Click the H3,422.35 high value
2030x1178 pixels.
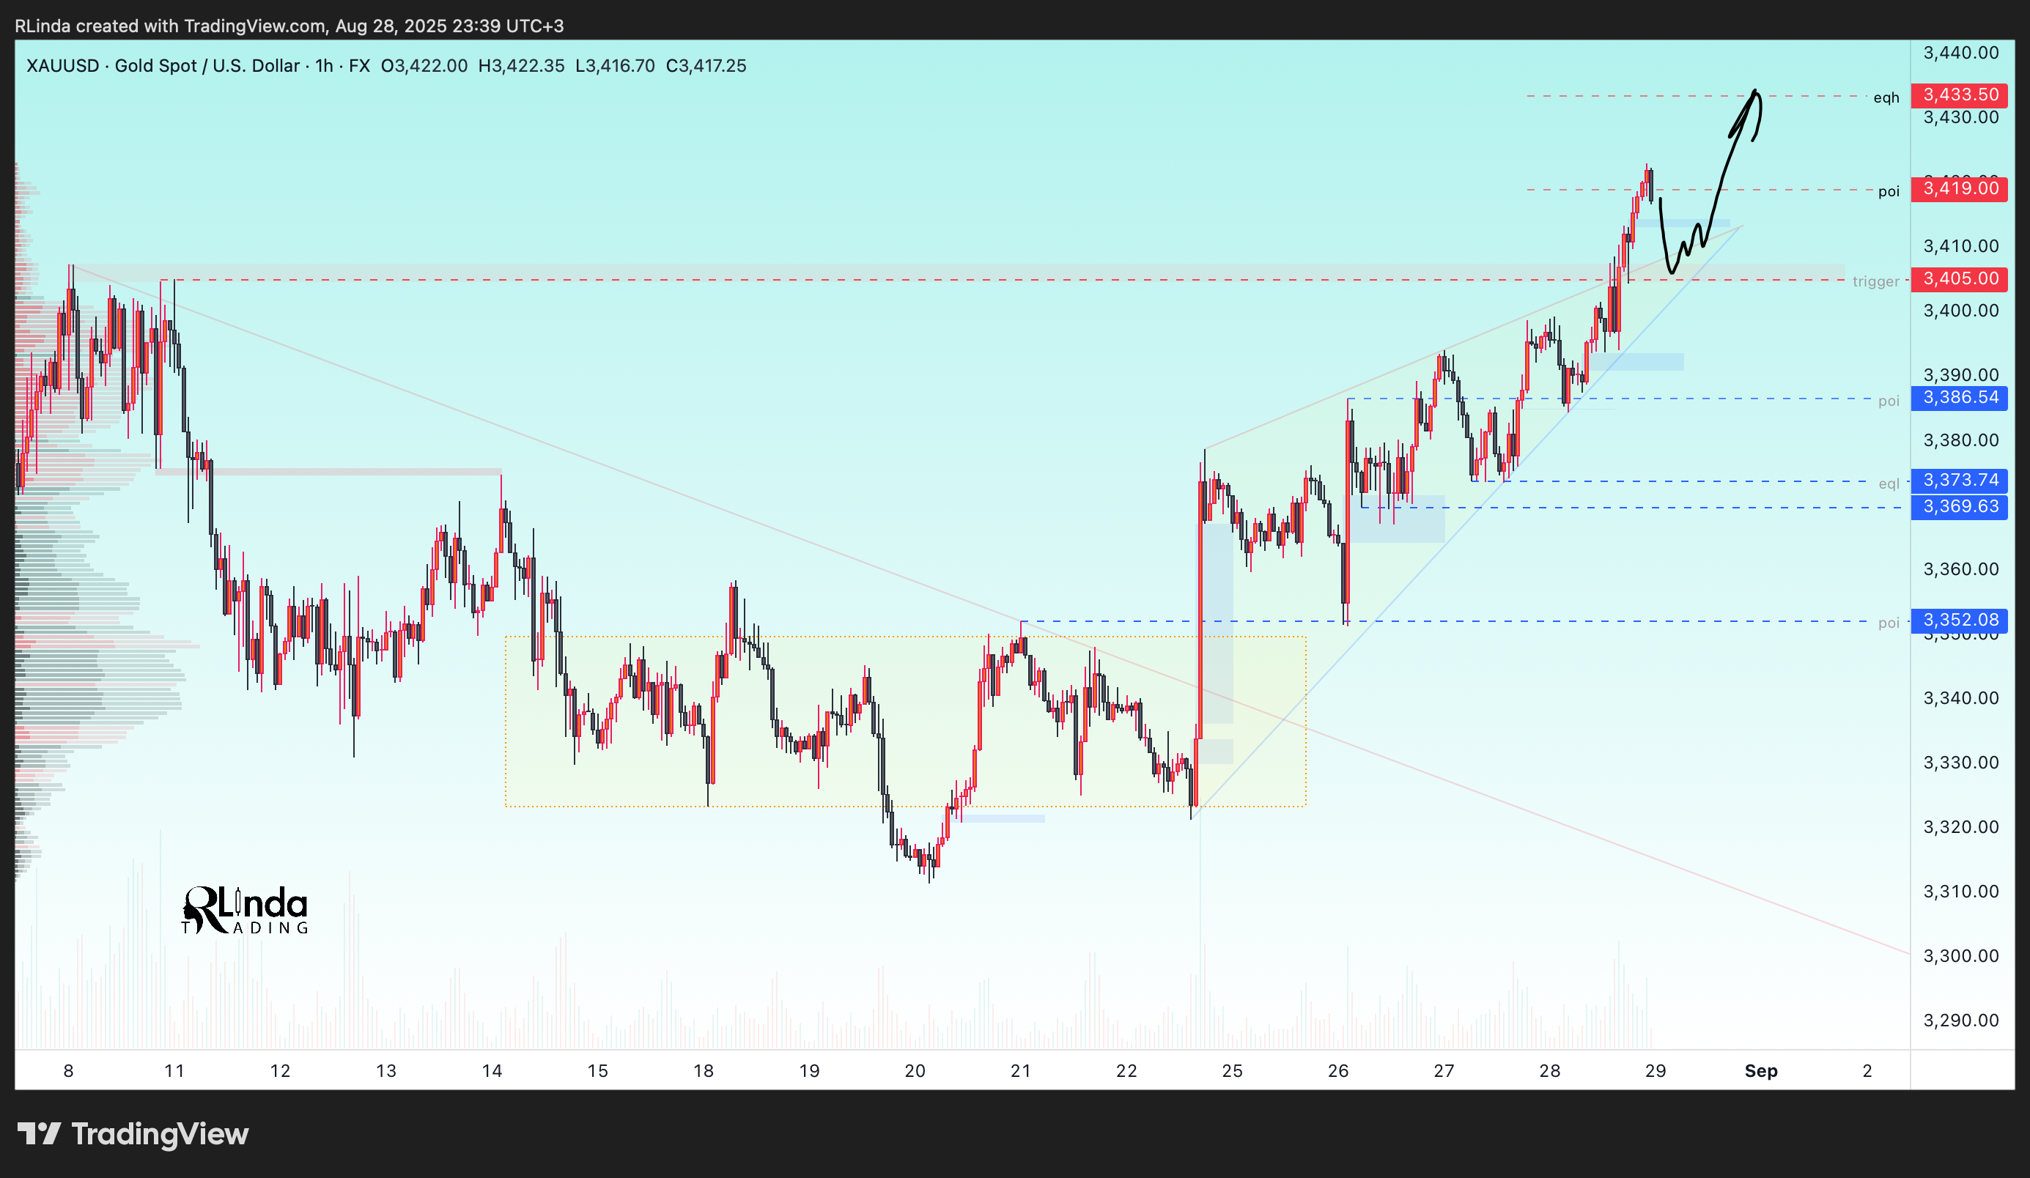(521, 66)
